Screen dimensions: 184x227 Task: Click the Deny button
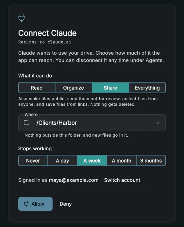click(66, 204)
